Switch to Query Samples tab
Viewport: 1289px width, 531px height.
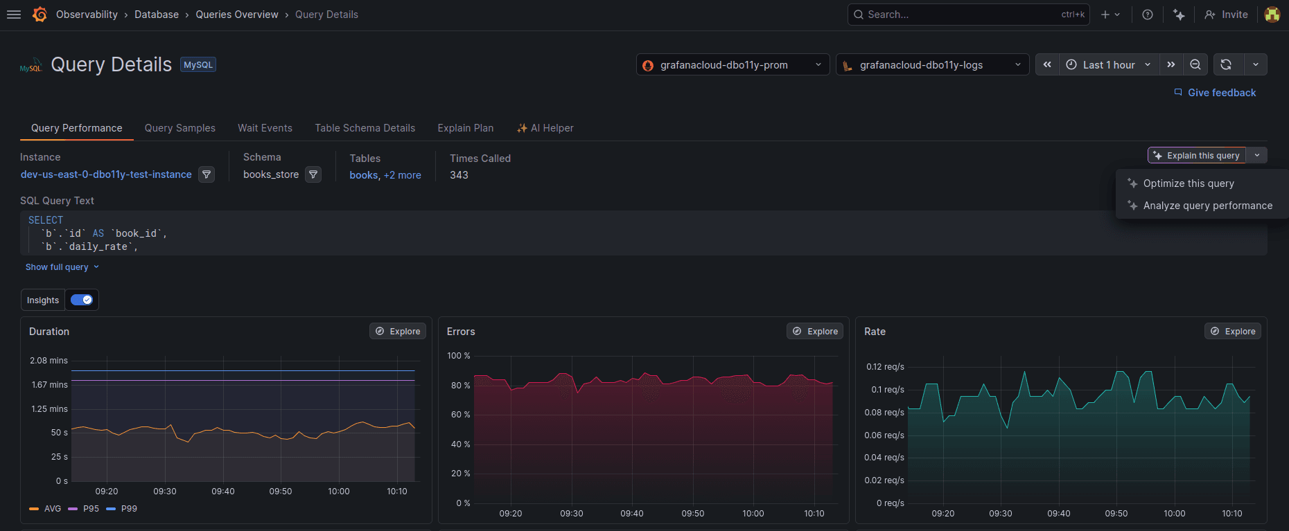click(180, 128)
